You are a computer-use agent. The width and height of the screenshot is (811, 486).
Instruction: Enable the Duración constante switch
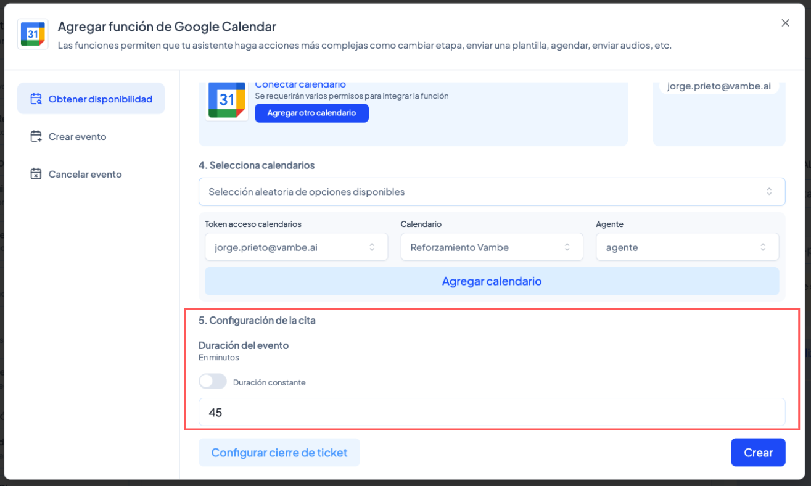212,382
